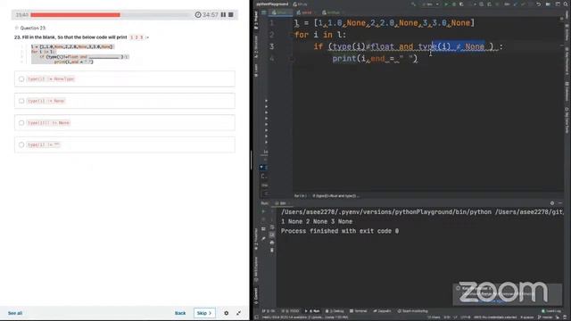
Task: Click the highlighted 'None' in the if condition
Action: coord(475,46)
